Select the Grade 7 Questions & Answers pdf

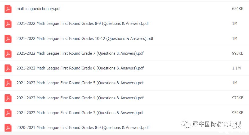pos(80,53)
